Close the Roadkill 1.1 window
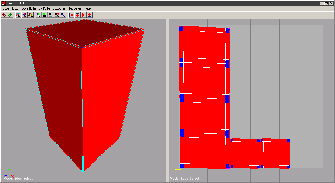 pos(331,3)
